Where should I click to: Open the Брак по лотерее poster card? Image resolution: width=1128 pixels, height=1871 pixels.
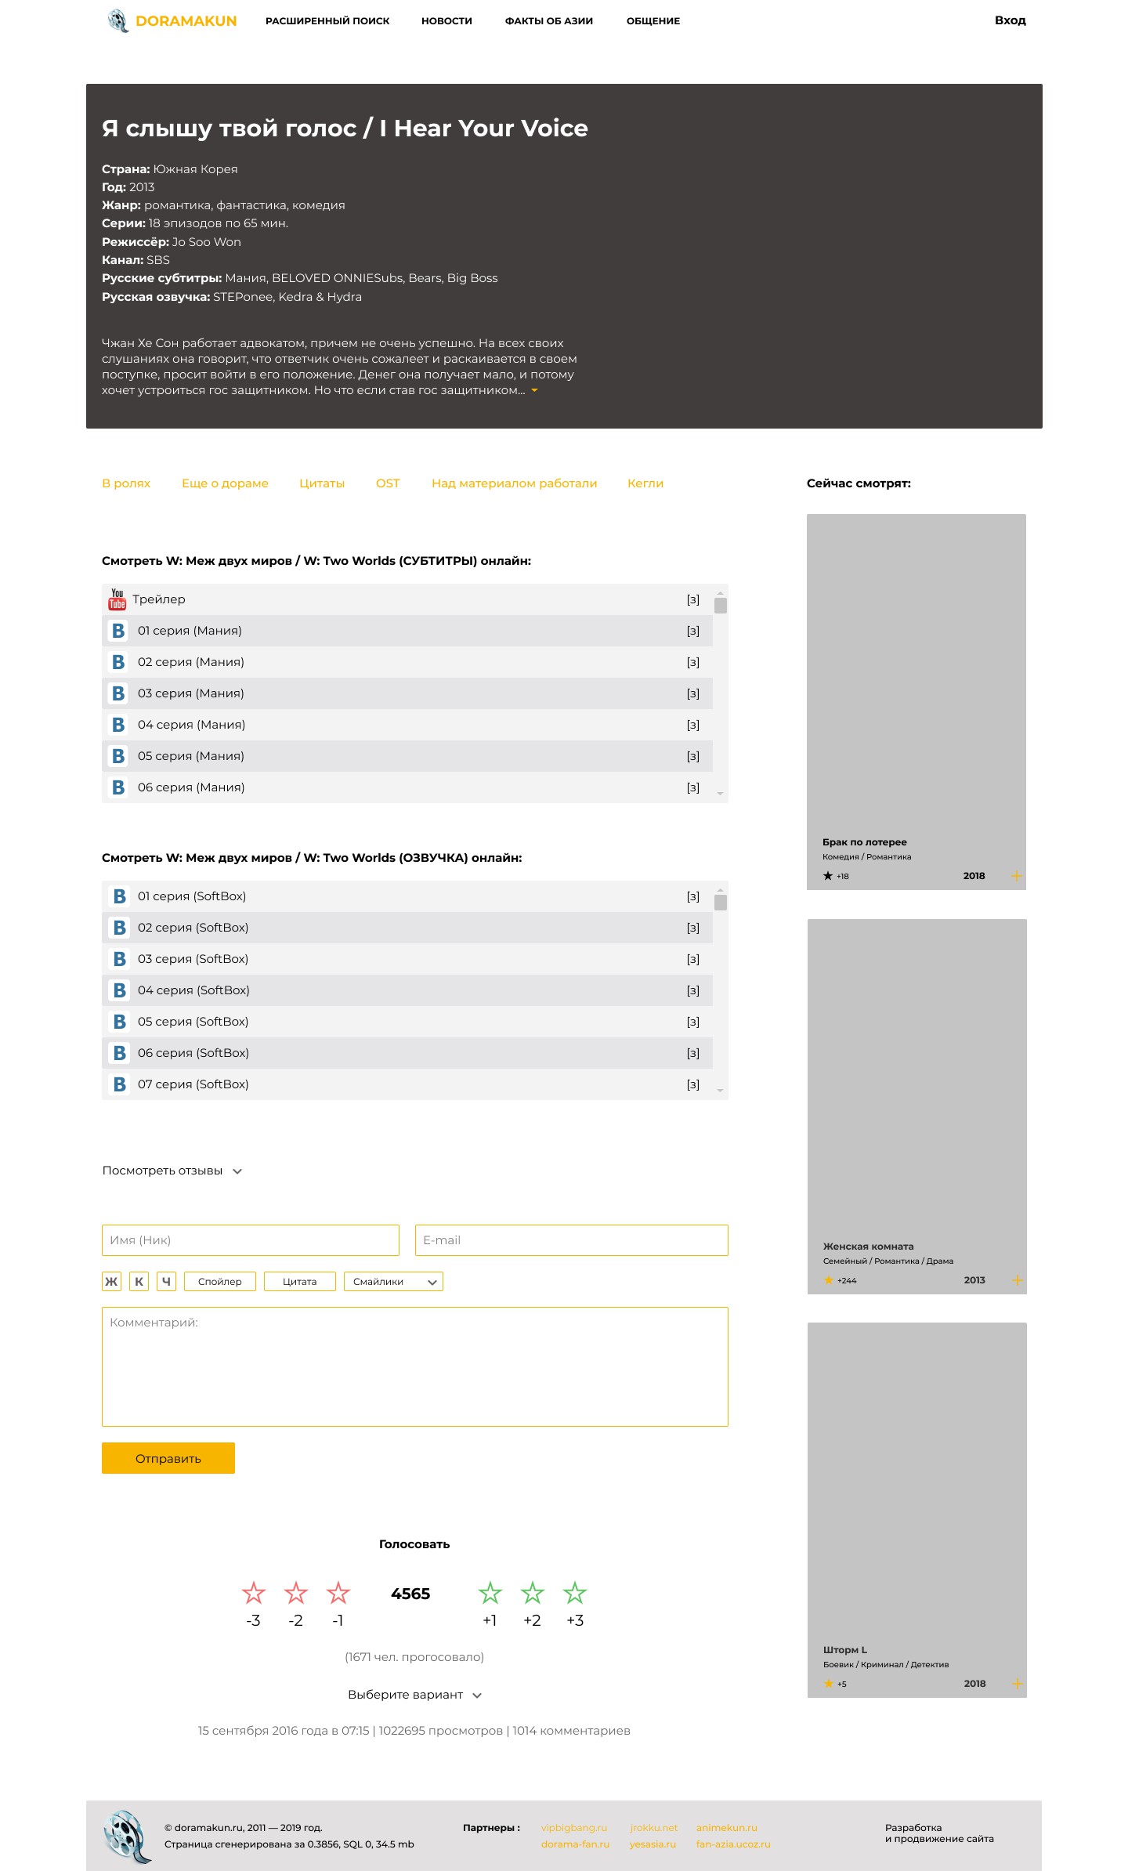point(916,702)
